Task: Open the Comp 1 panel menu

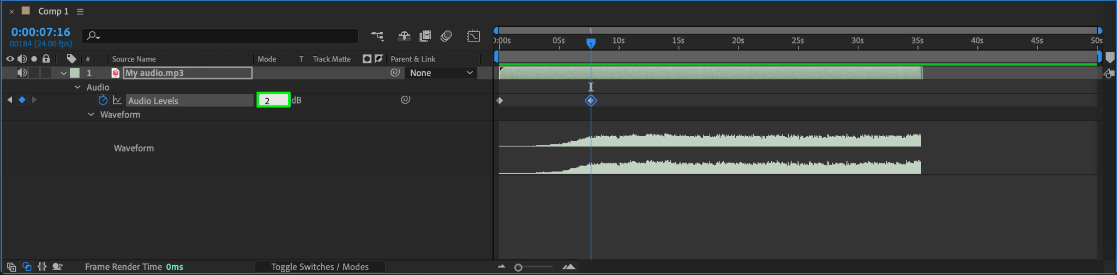Action: coord(80,11)
